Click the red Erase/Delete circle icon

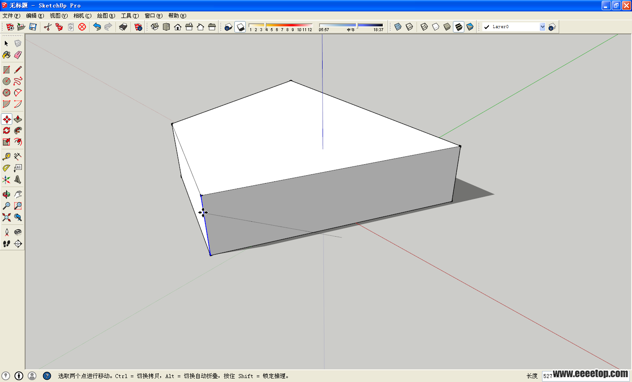[82, 27]
